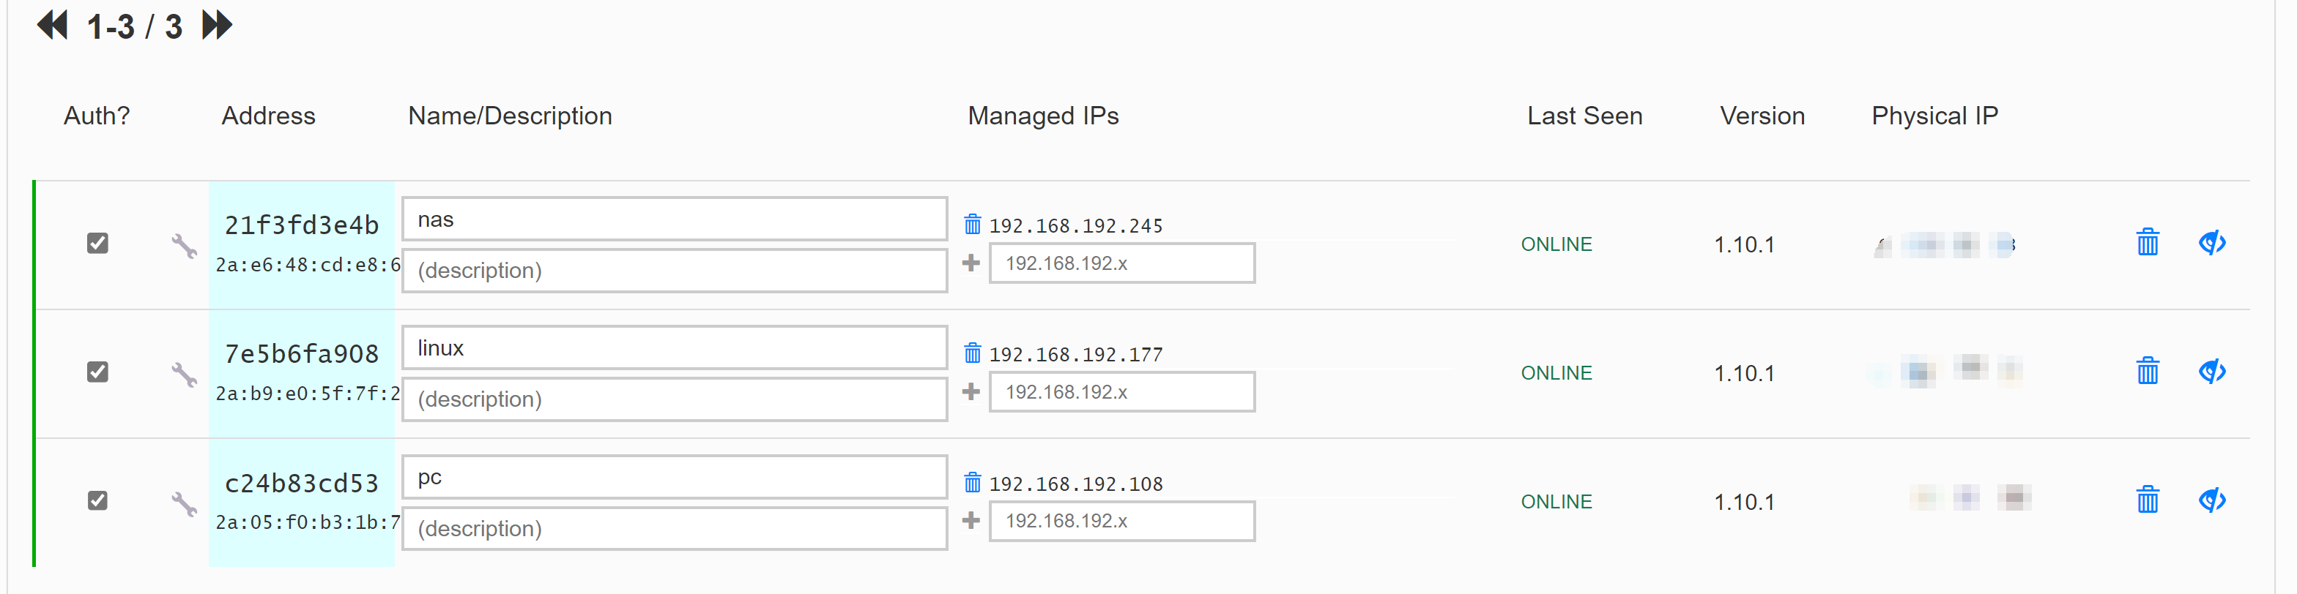The height and width of the screenshot is (594, 2297).
Task: Delete the pc member with trash icon
Action: coord(2147,500)
